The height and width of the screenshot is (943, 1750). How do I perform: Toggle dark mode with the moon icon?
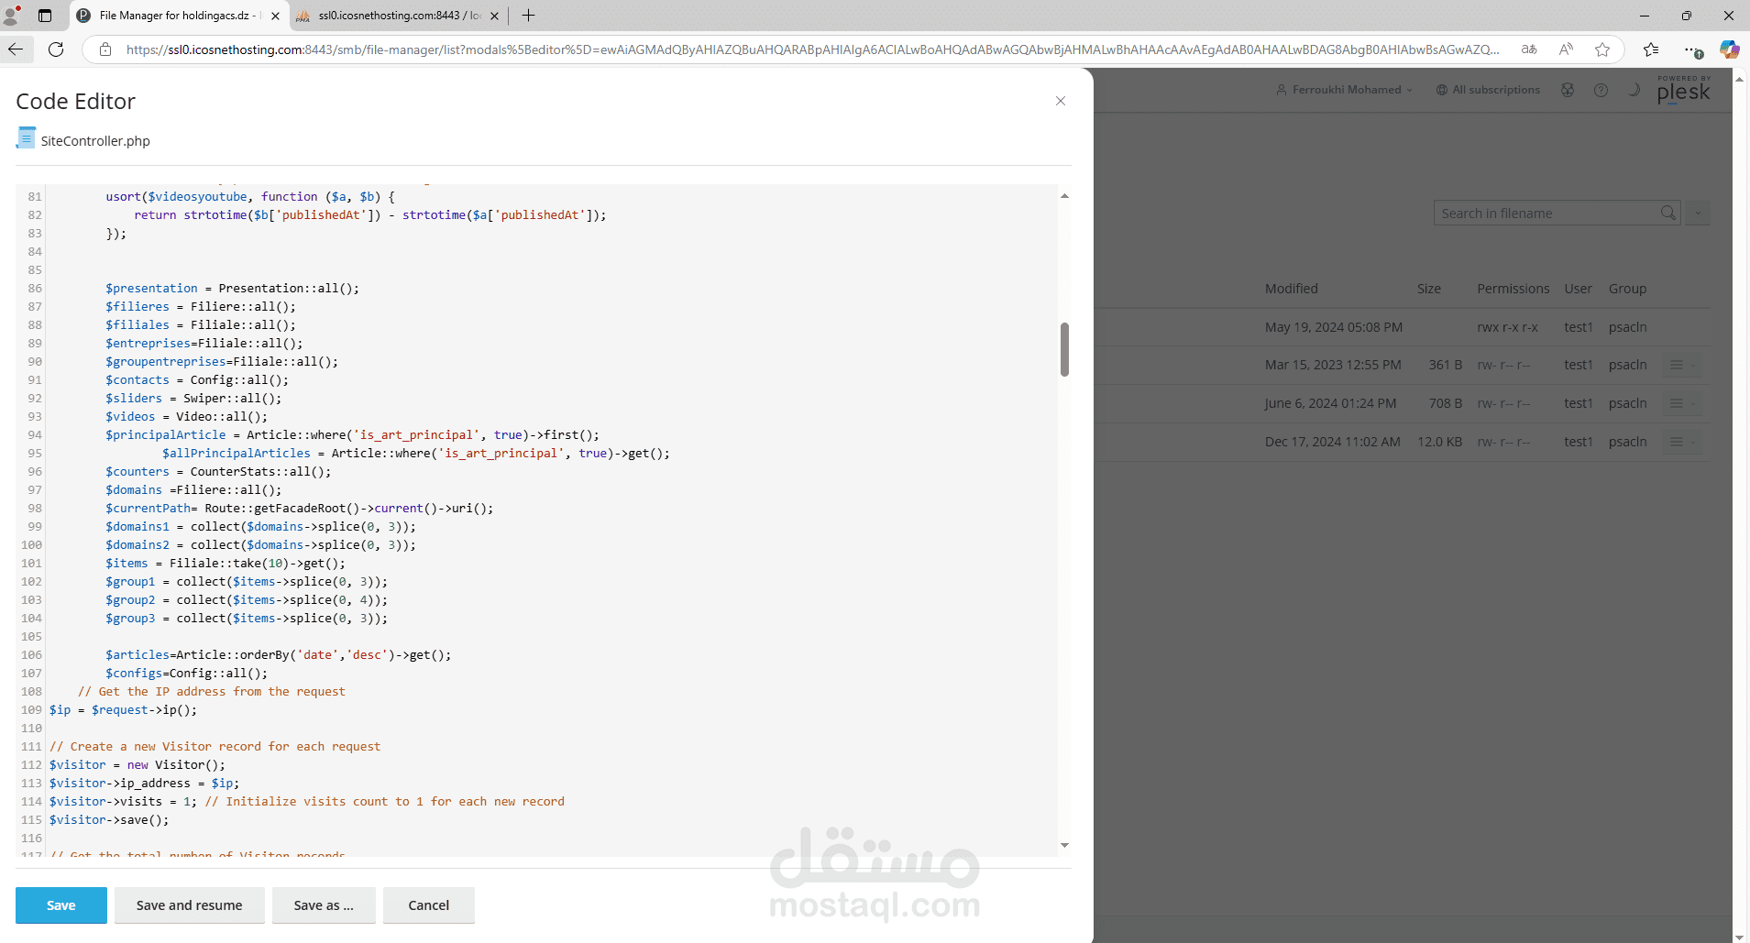pyautogui.click(x=1634, y=90)
